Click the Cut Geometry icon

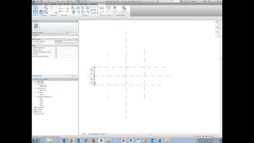[60, 8]
